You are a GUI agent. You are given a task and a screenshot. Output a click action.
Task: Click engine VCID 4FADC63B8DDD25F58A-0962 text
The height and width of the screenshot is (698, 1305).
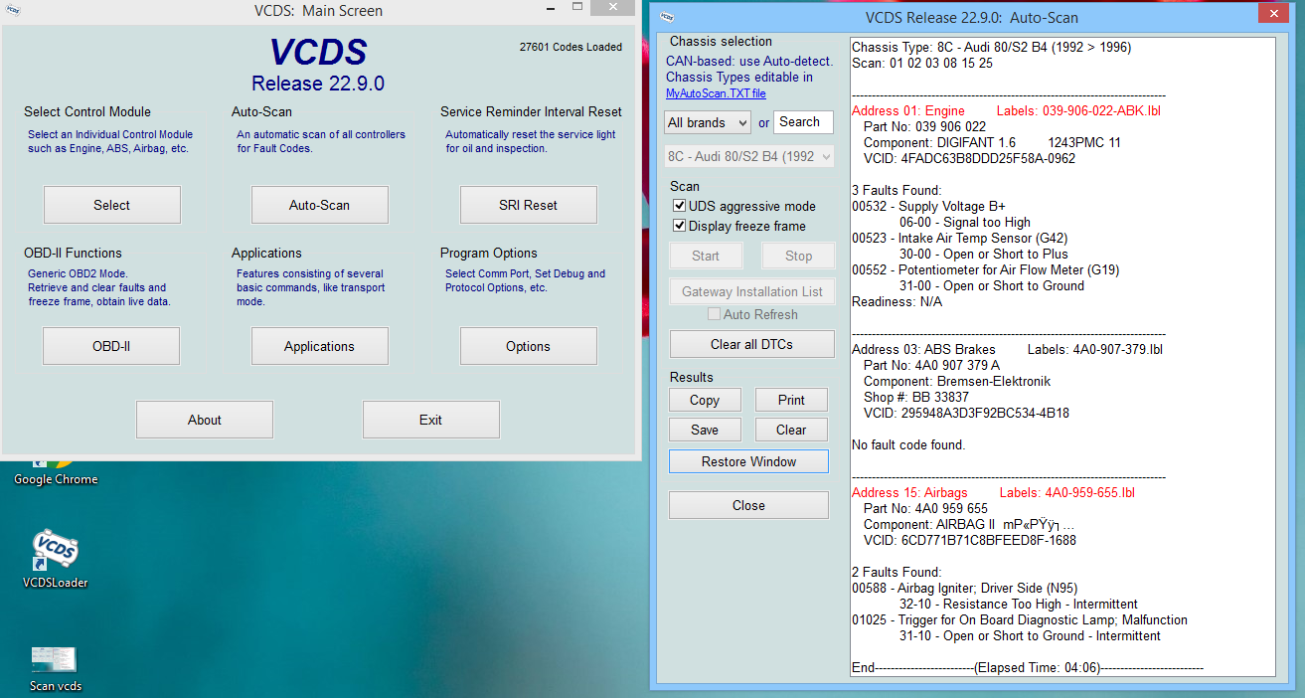pos(969,158)
